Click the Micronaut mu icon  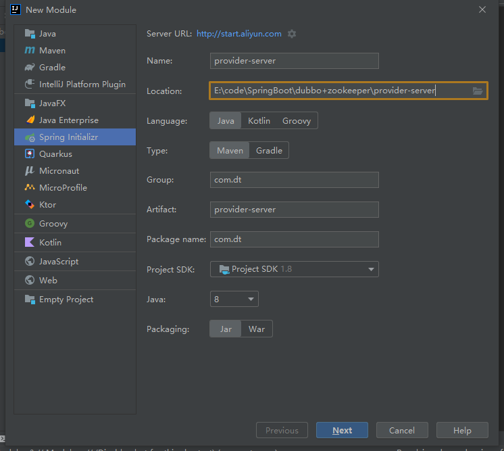click(30, 171)
